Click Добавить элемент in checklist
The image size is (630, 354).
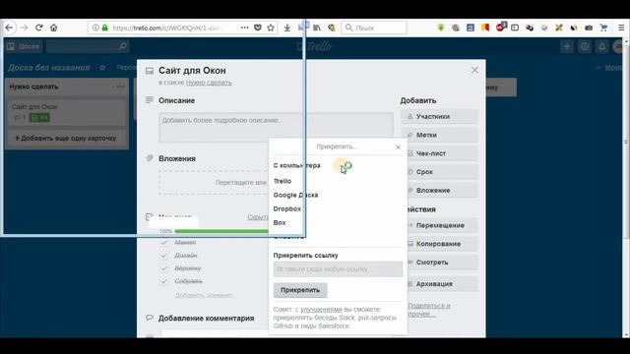205,295
